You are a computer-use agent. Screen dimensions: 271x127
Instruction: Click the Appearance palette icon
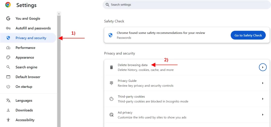tap(8, 57)
